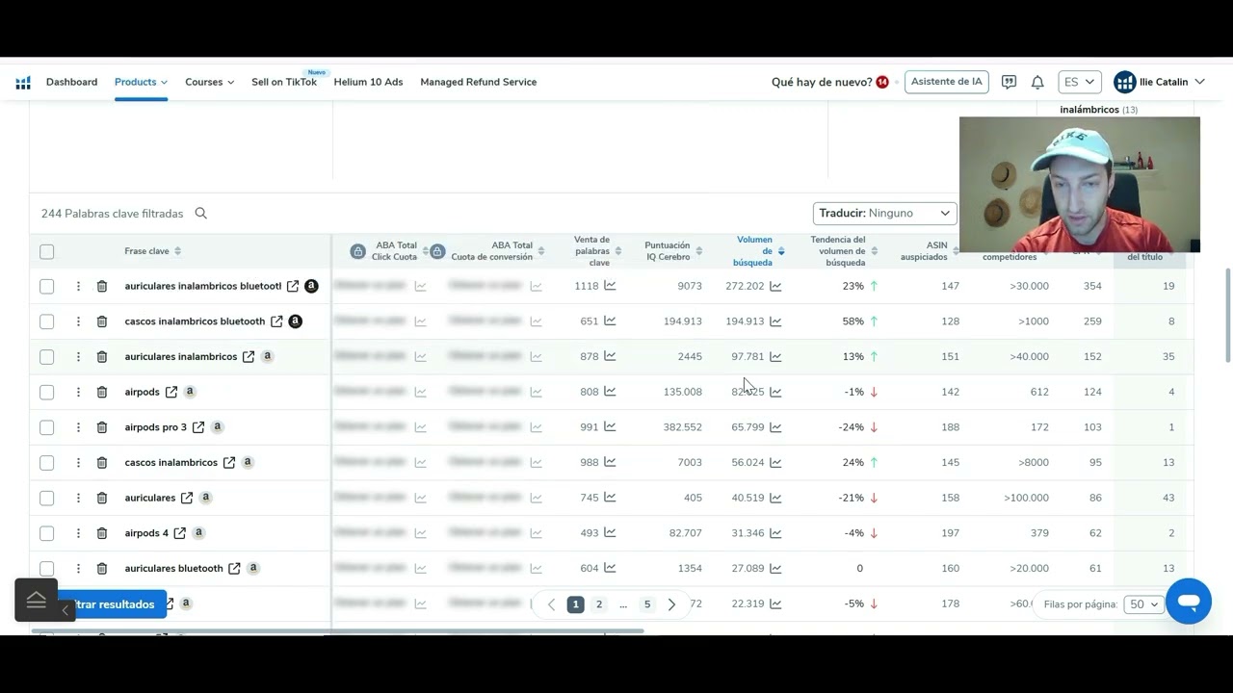Expand the Products menu
This screenshot has width=1233, height=693.
point(141,82)
